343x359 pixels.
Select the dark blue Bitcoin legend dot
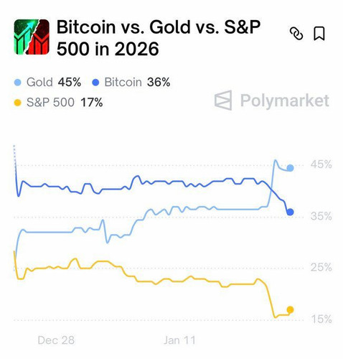(x=95, y=83)
